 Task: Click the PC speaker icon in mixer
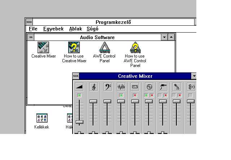(x=191, y=87)
